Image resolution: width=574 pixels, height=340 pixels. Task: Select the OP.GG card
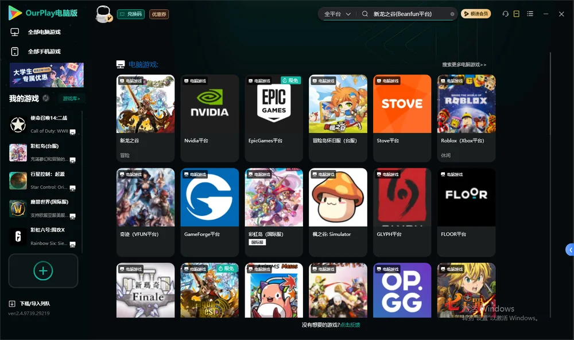coord(402,290)
